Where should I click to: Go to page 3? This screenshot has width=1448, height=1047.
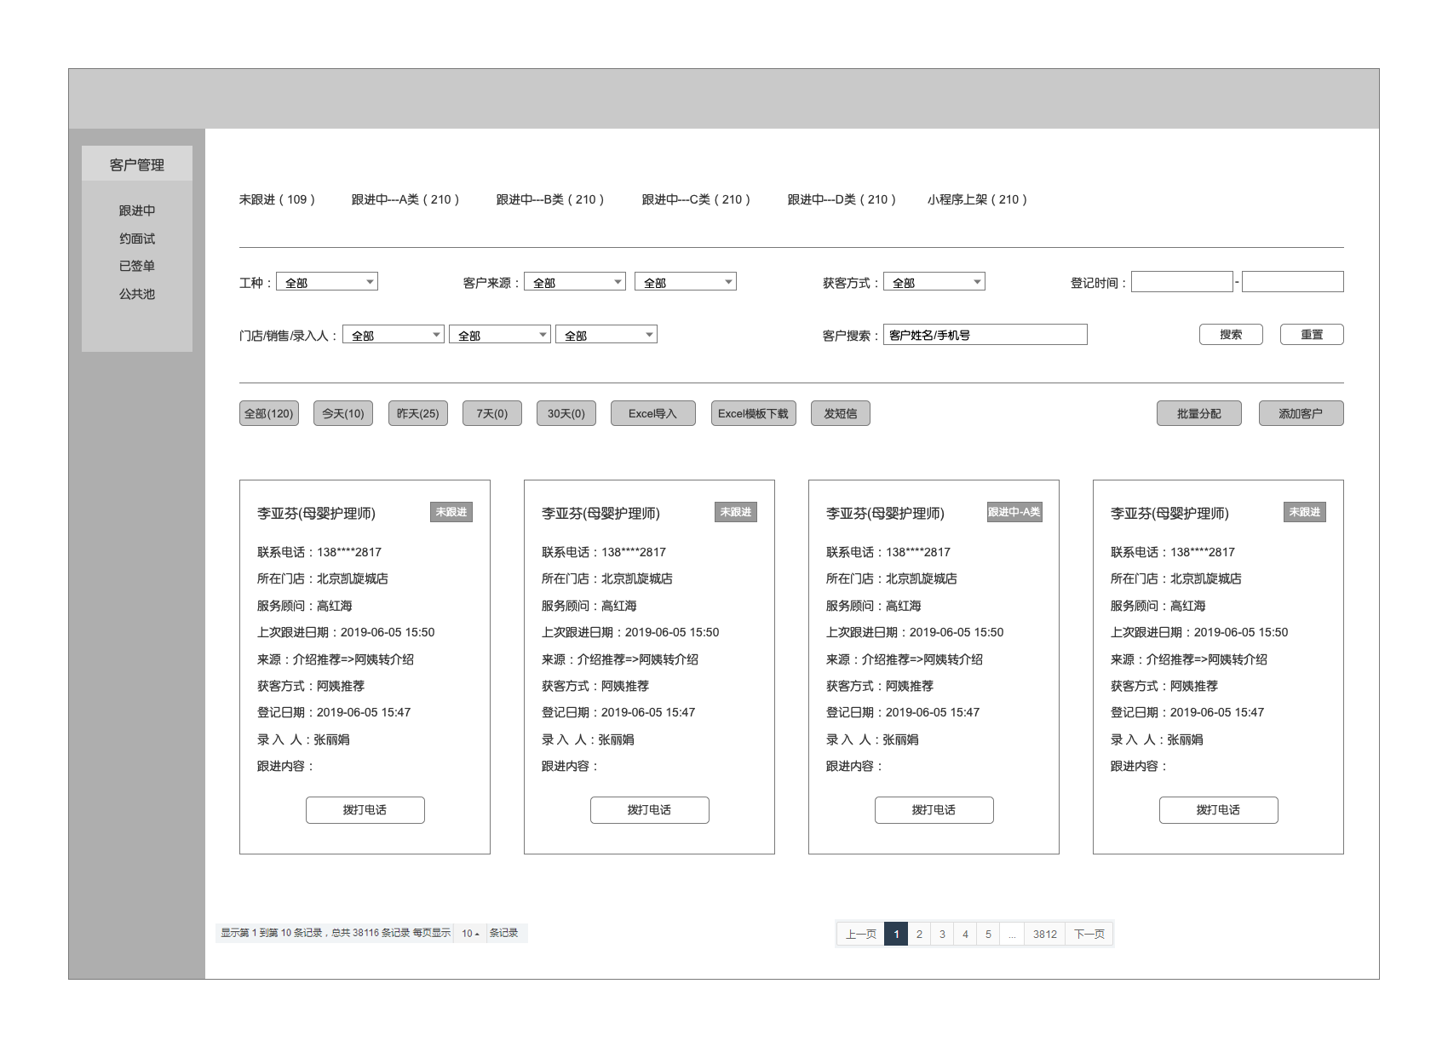942,935
